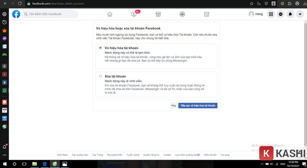307x168 pixels.
Task: Open Zalo in the browser sidebar
Action: 4,47
